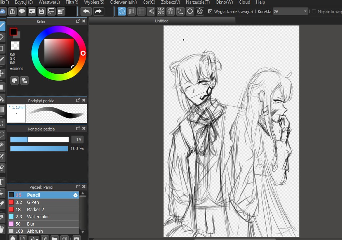The image size is (342, 240).
Task: Delete brush using the trash icon
Action: coord(77,238)
